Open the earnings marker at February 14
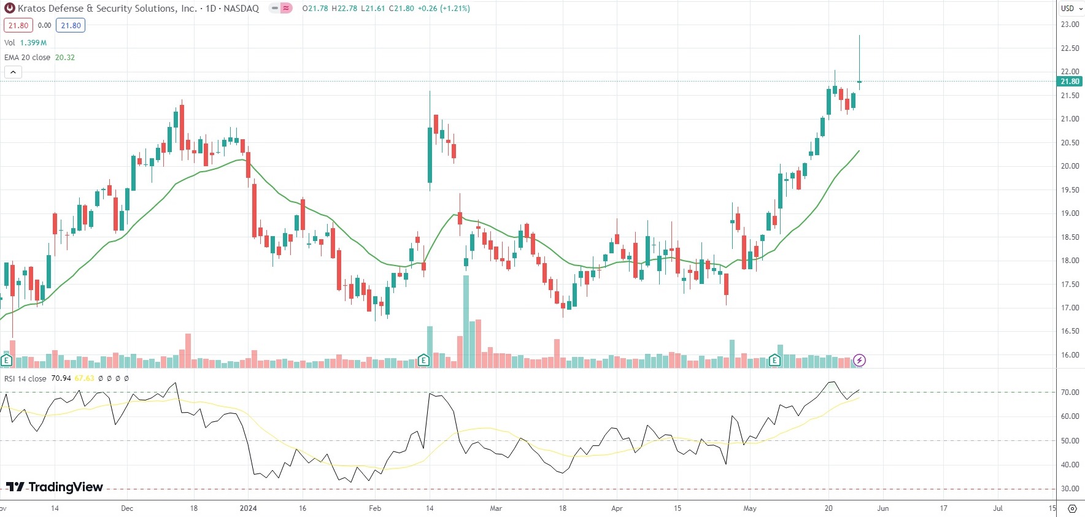The height and width of the screenshot is (517, 1085). [423, 360]
